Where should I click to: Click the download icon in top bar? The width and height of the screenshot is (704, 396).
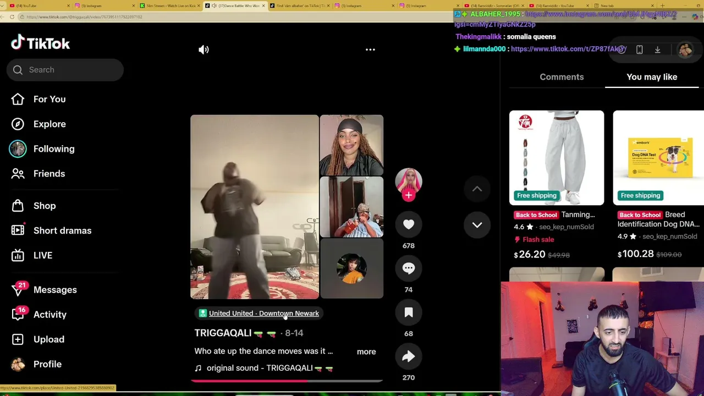click(657, 50)
